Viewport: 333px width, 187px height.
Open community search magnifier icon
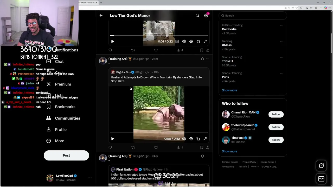pos(197,16)
